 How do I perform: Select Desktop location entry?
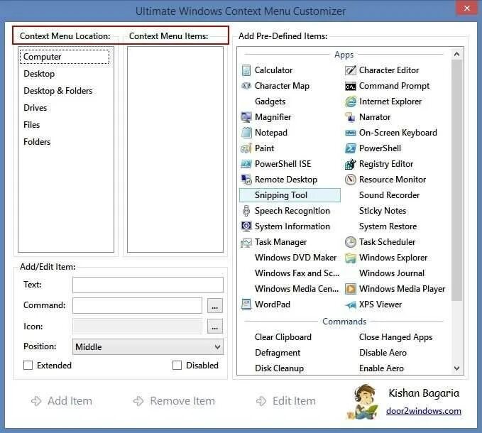(x=39, y=74)
